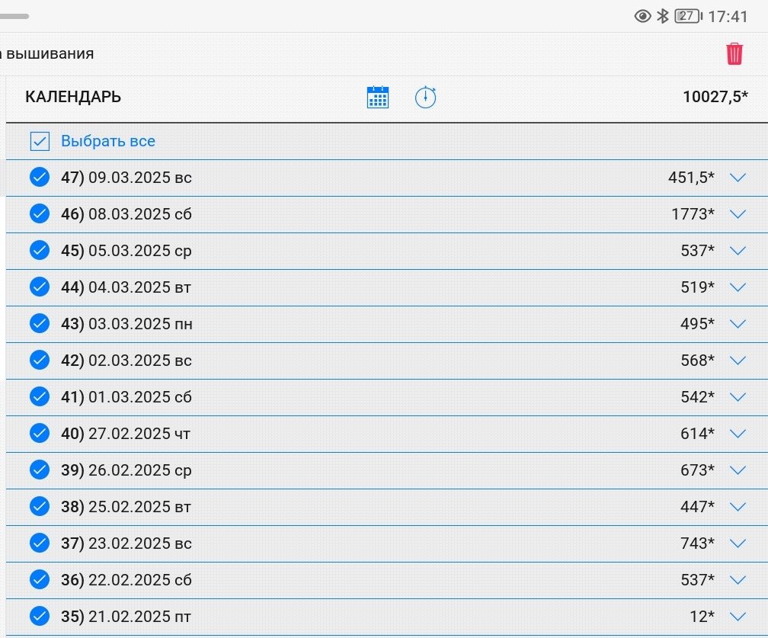
Task: Tap the eye comfort status icon
Action: point(643,16)
